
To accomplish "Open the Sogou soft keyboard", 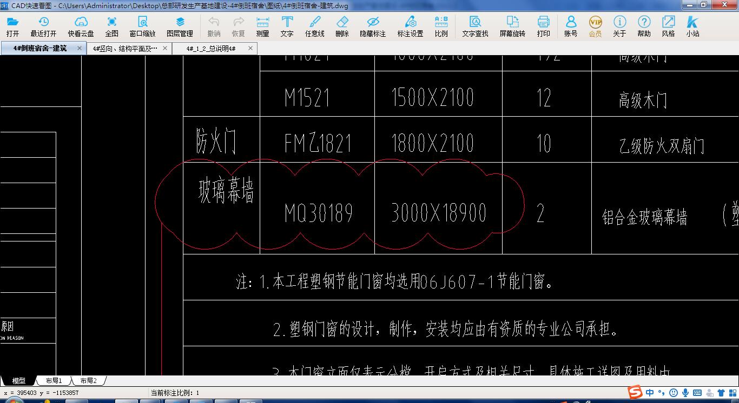I will point(698,393).
